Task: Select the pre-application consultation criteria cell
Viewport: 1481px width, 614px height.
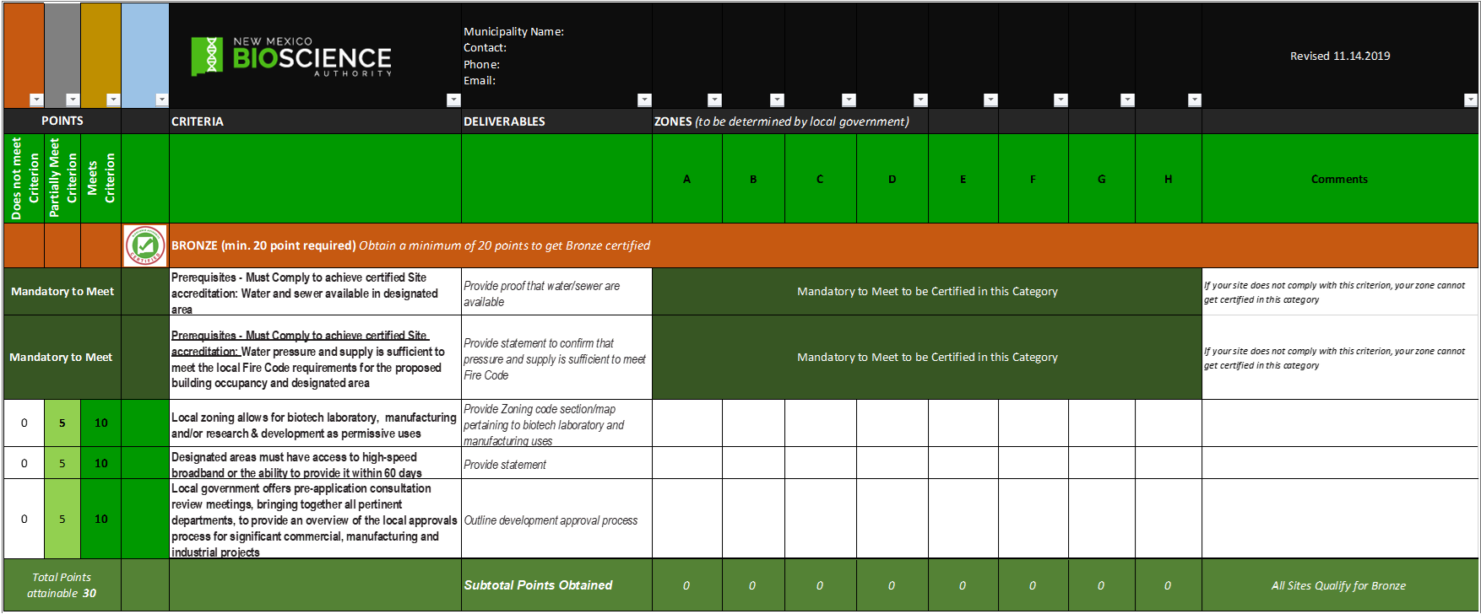Action: [315, 519]
